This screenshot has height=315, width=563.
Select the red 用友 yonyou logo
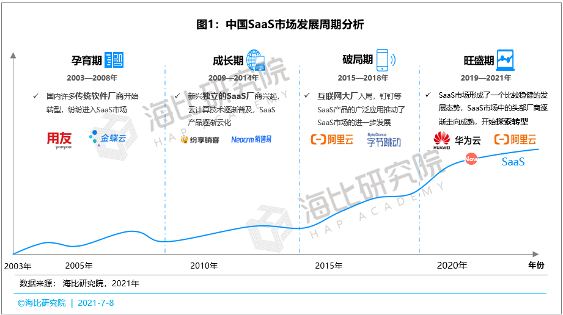[59, 139]
